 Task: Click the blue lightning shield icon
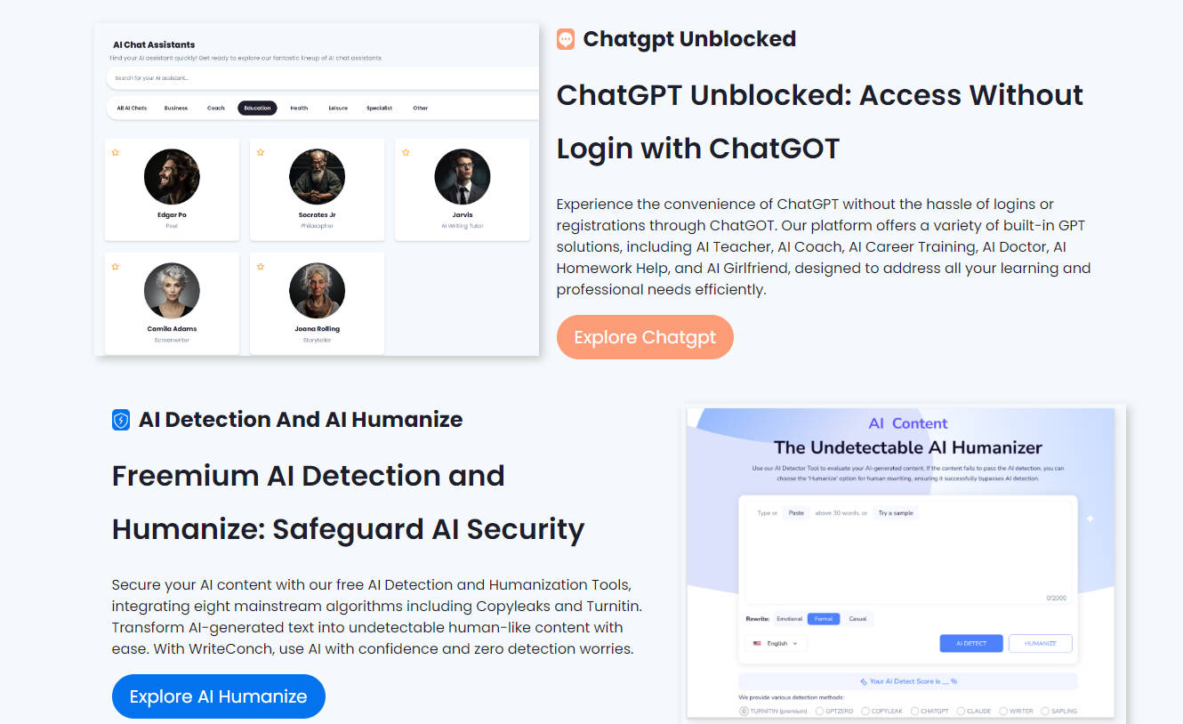pyautogui.click(x=121, y=420)
